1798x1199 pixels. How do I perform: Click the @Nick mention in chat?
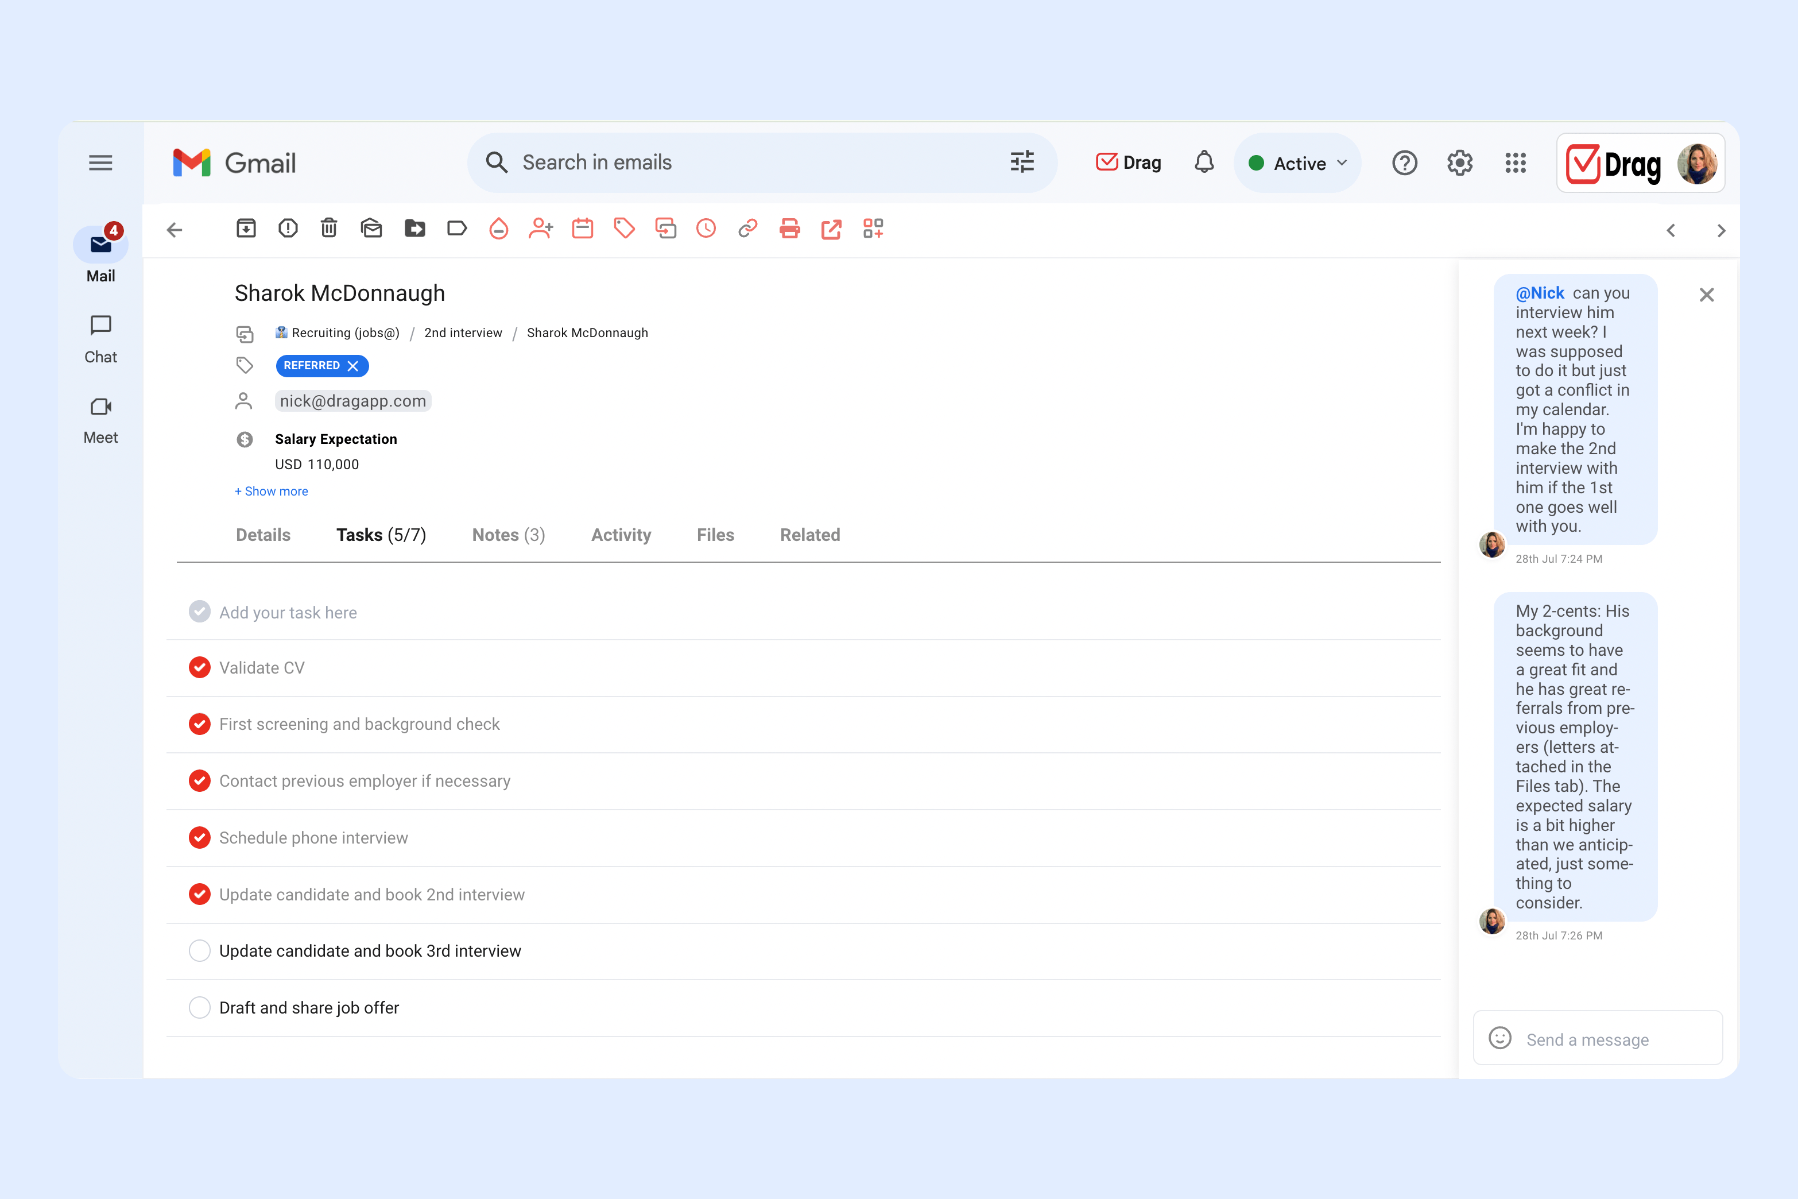point(1540,293)
